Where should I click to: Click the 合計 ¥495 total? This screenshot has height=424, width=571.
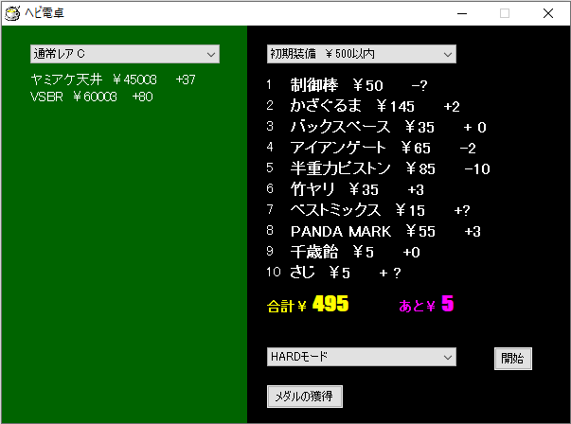(308, 304)
